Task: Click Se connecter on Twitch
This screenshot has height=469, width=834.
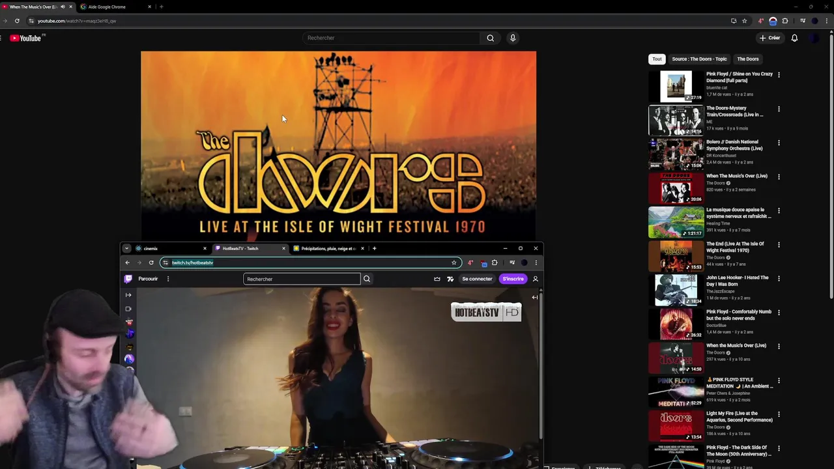Action: [x=477, y=279]
